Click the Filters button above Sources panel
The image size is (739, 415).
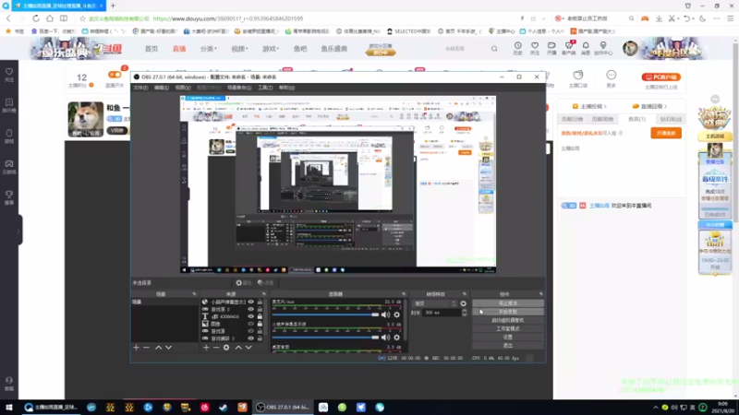tap(266, 283)
